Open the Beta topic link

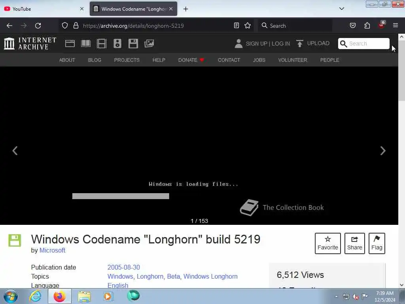coord(173,276)
